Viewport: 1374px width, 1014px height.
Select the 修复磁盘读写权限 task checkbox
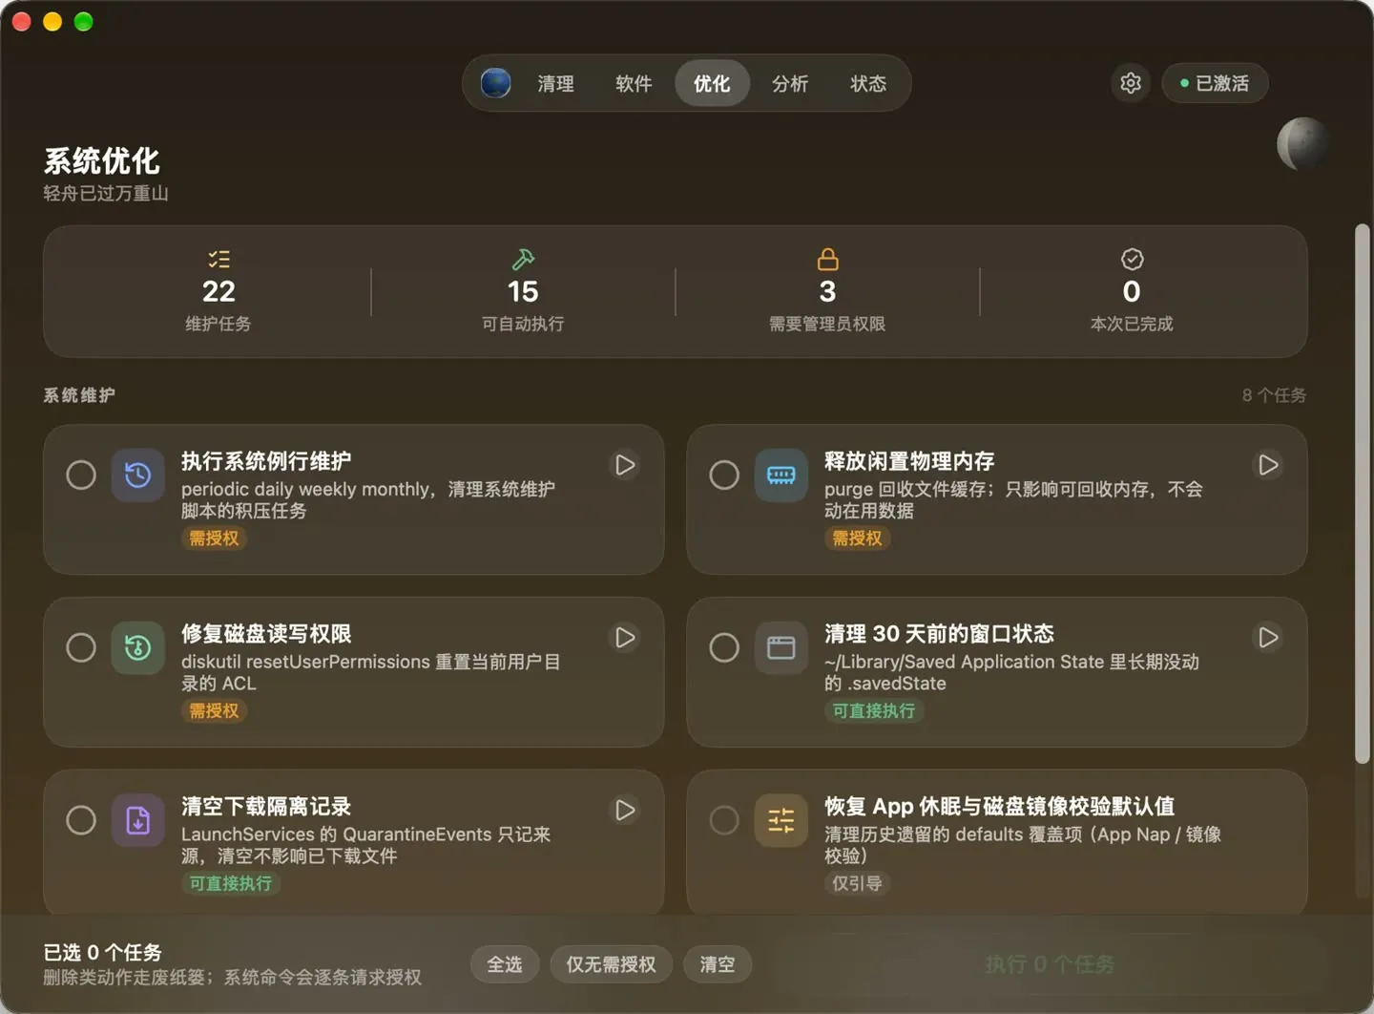point(81,648)
